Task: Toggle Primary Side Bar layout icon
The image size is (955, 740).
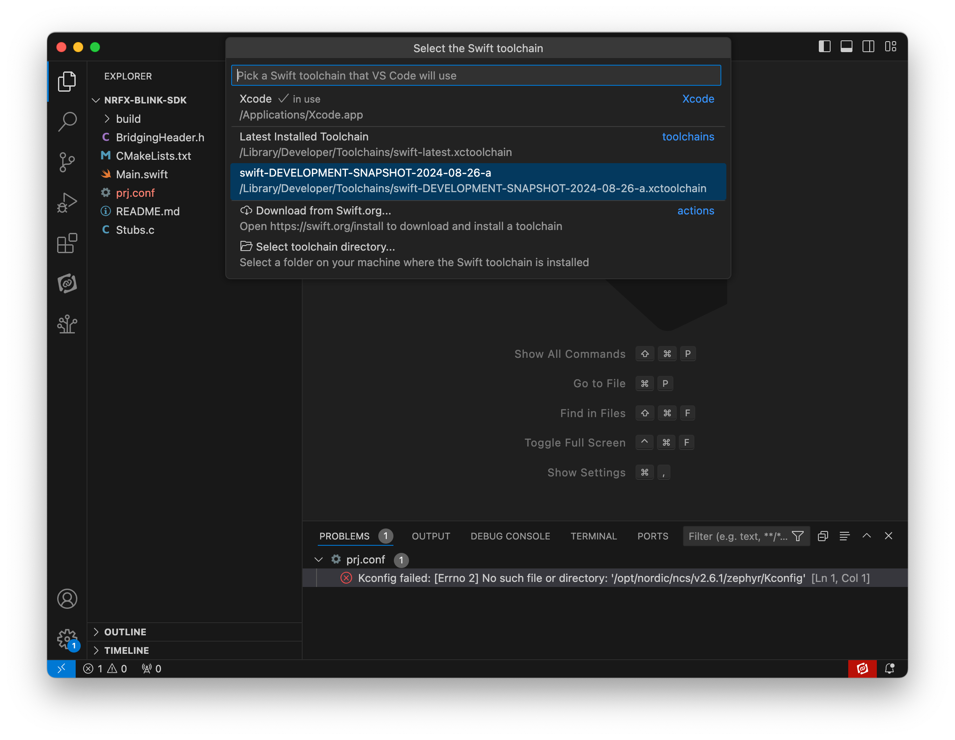Action: [x=824, y=46]
